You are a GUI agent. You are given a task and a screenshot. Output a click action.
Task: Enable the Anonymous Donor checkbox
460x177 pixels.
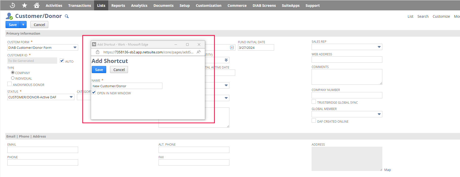point(10,84)
